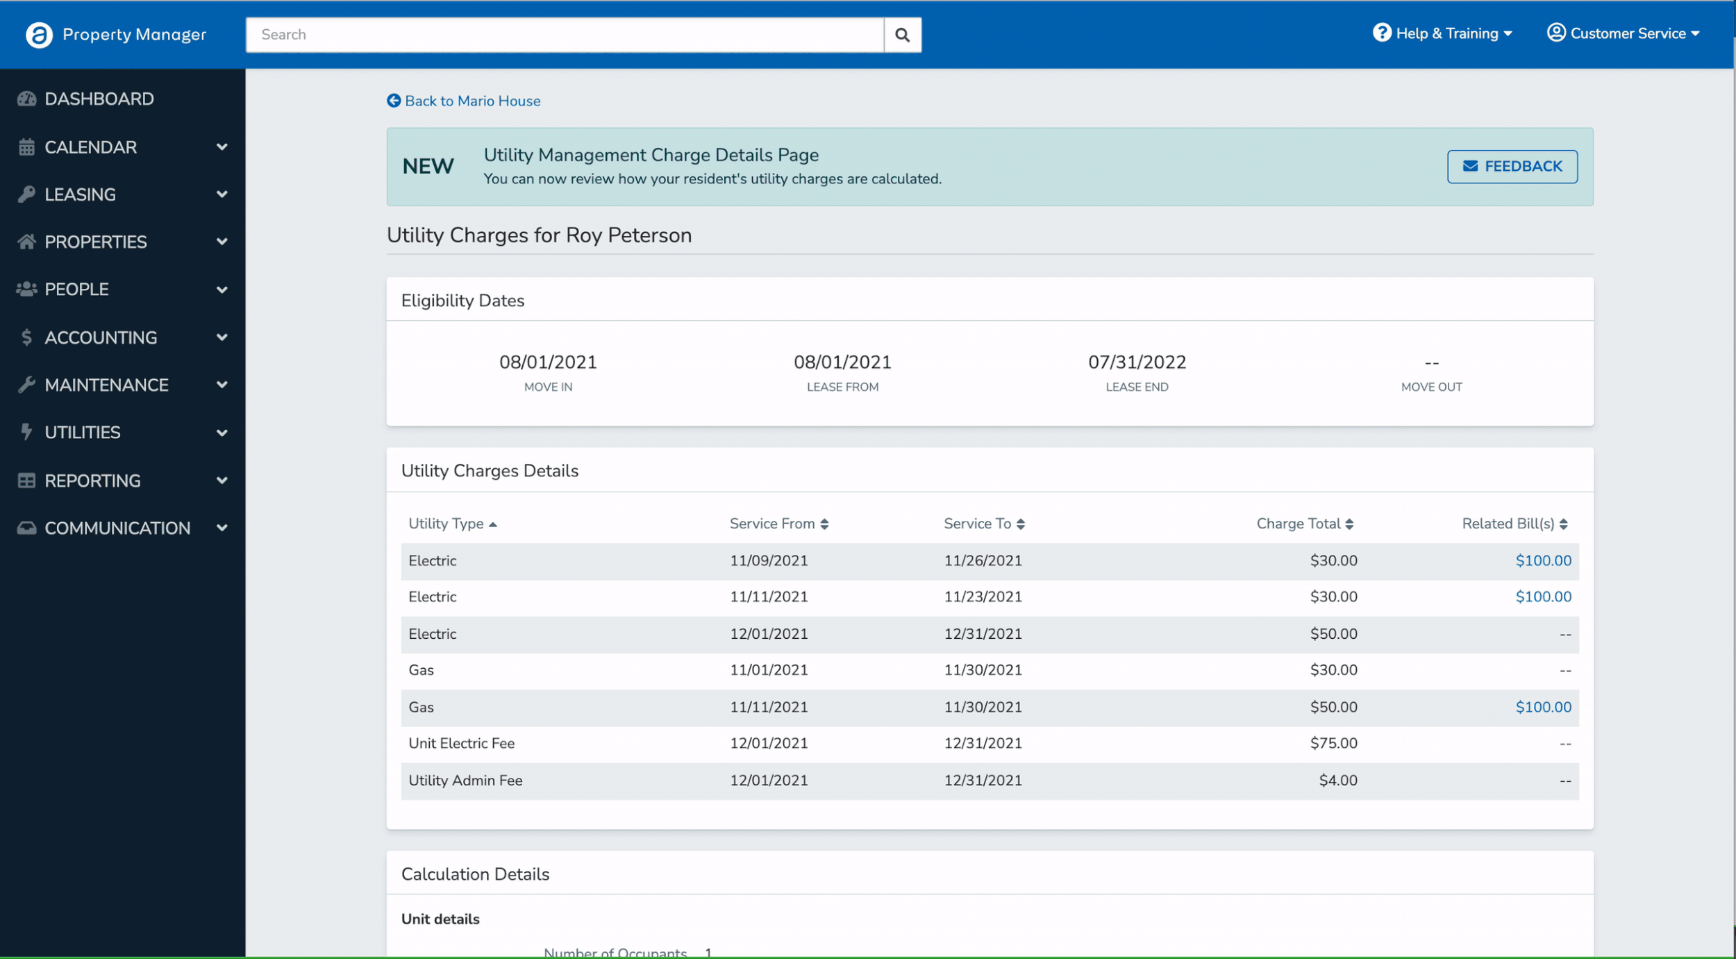Open the Customer Service dropdown arrow
The height and width of the screenshot is (959, 1736).
[x=1695, y=33]
